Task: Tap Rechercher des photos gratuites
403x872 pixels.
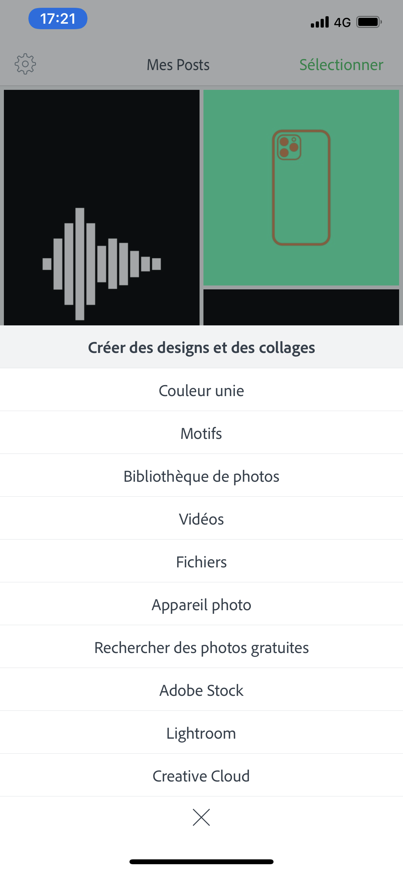Action: point(201,648)
